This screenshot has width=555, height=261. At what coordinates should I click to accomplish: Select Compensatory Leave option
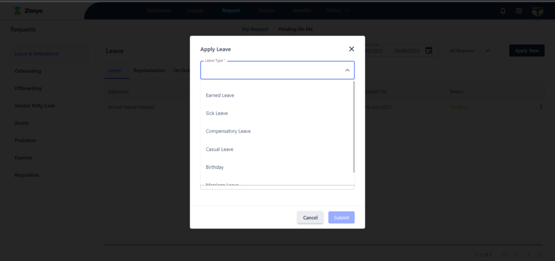pos(277,131)
